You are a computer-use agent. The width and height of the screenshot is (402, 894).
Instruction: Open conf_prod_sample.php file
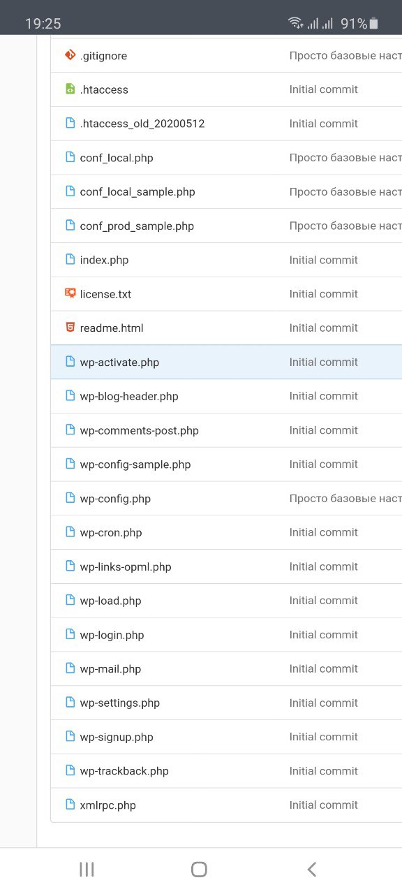(x=137, y=226)
